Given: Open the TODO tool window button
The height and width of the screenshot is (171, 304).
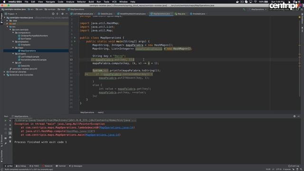Looking at the screenshot, I should tap(34, 166).
